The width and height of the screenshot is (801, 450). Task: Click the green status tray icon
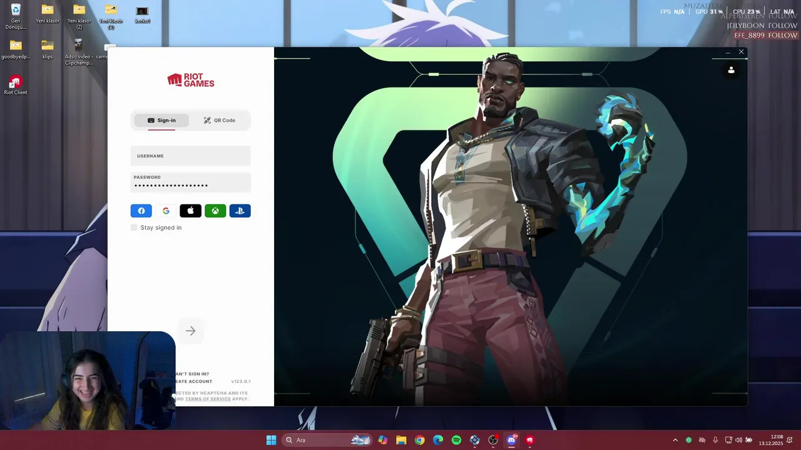click(688, 440)
